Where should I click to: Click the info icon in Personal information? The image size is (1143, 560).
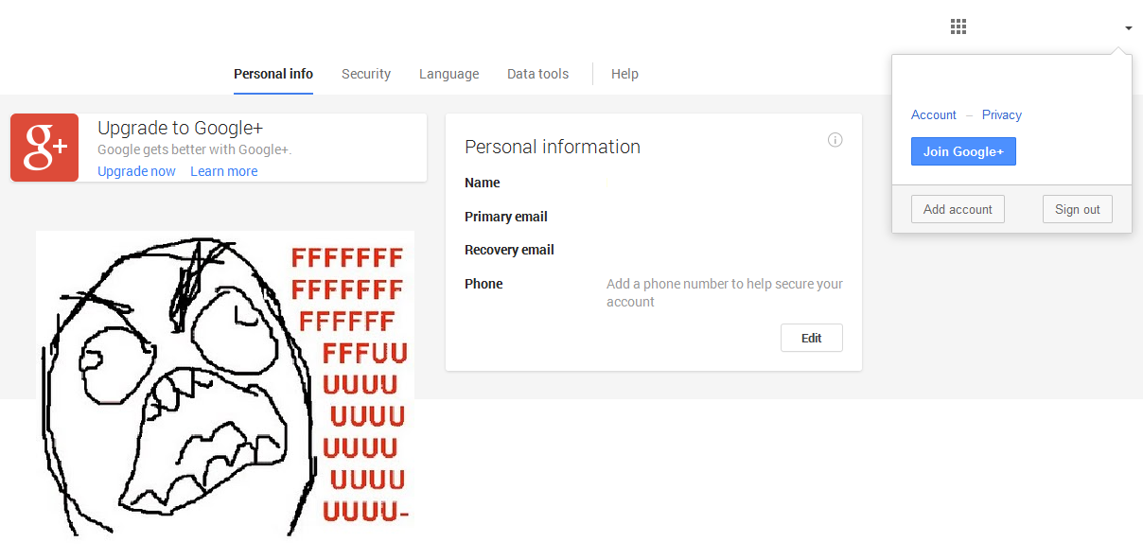click(x=835, y=140)
